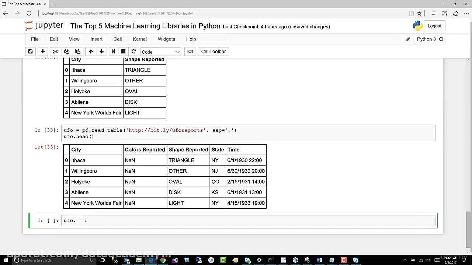Open the Cell menu
Screen dimensions: 472x265
(x=118, y=39)
